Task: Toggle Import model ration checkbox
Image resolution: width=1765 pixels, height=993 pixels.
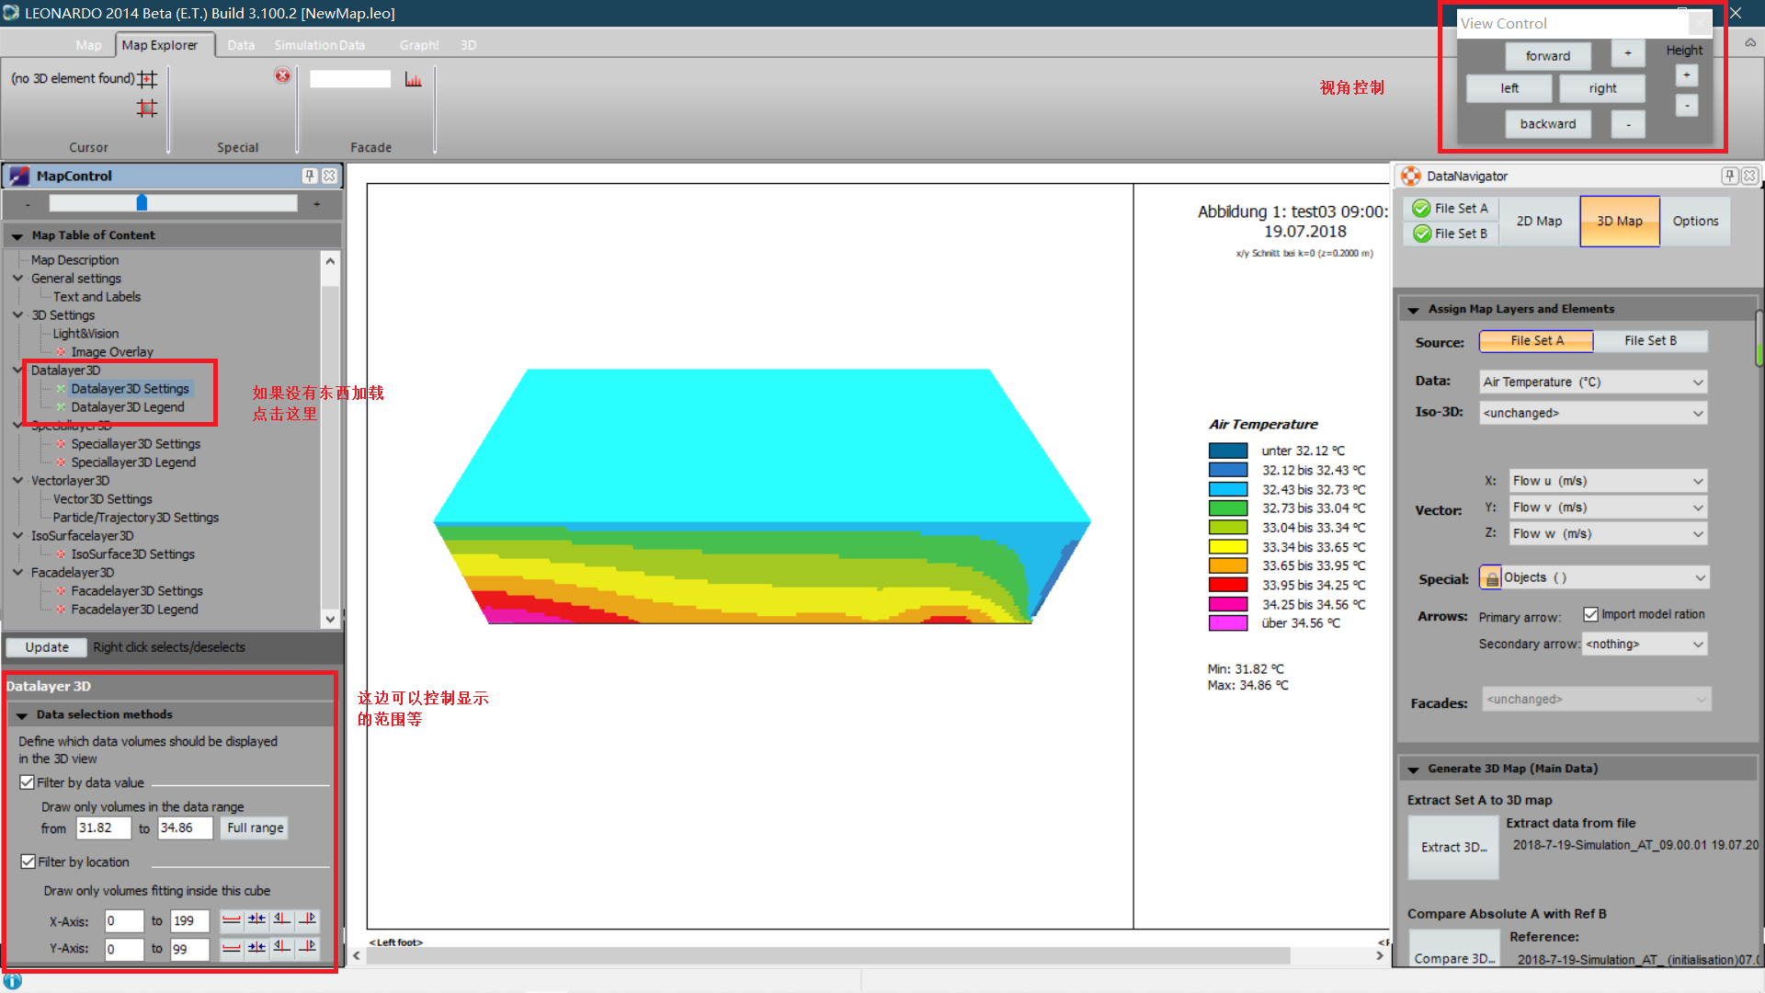Action: (1590, 614)
